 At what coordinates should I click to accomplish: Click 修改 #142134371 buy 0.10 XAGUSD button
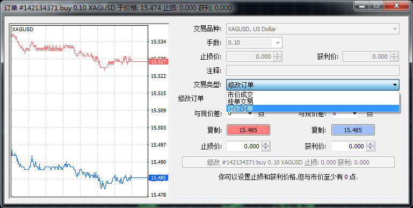[x=288, y=162]
